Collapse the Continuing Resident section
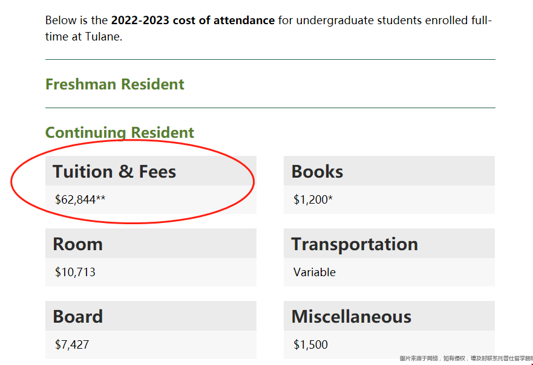This screenshot has height=365, width=533. [x=120, y=132]
